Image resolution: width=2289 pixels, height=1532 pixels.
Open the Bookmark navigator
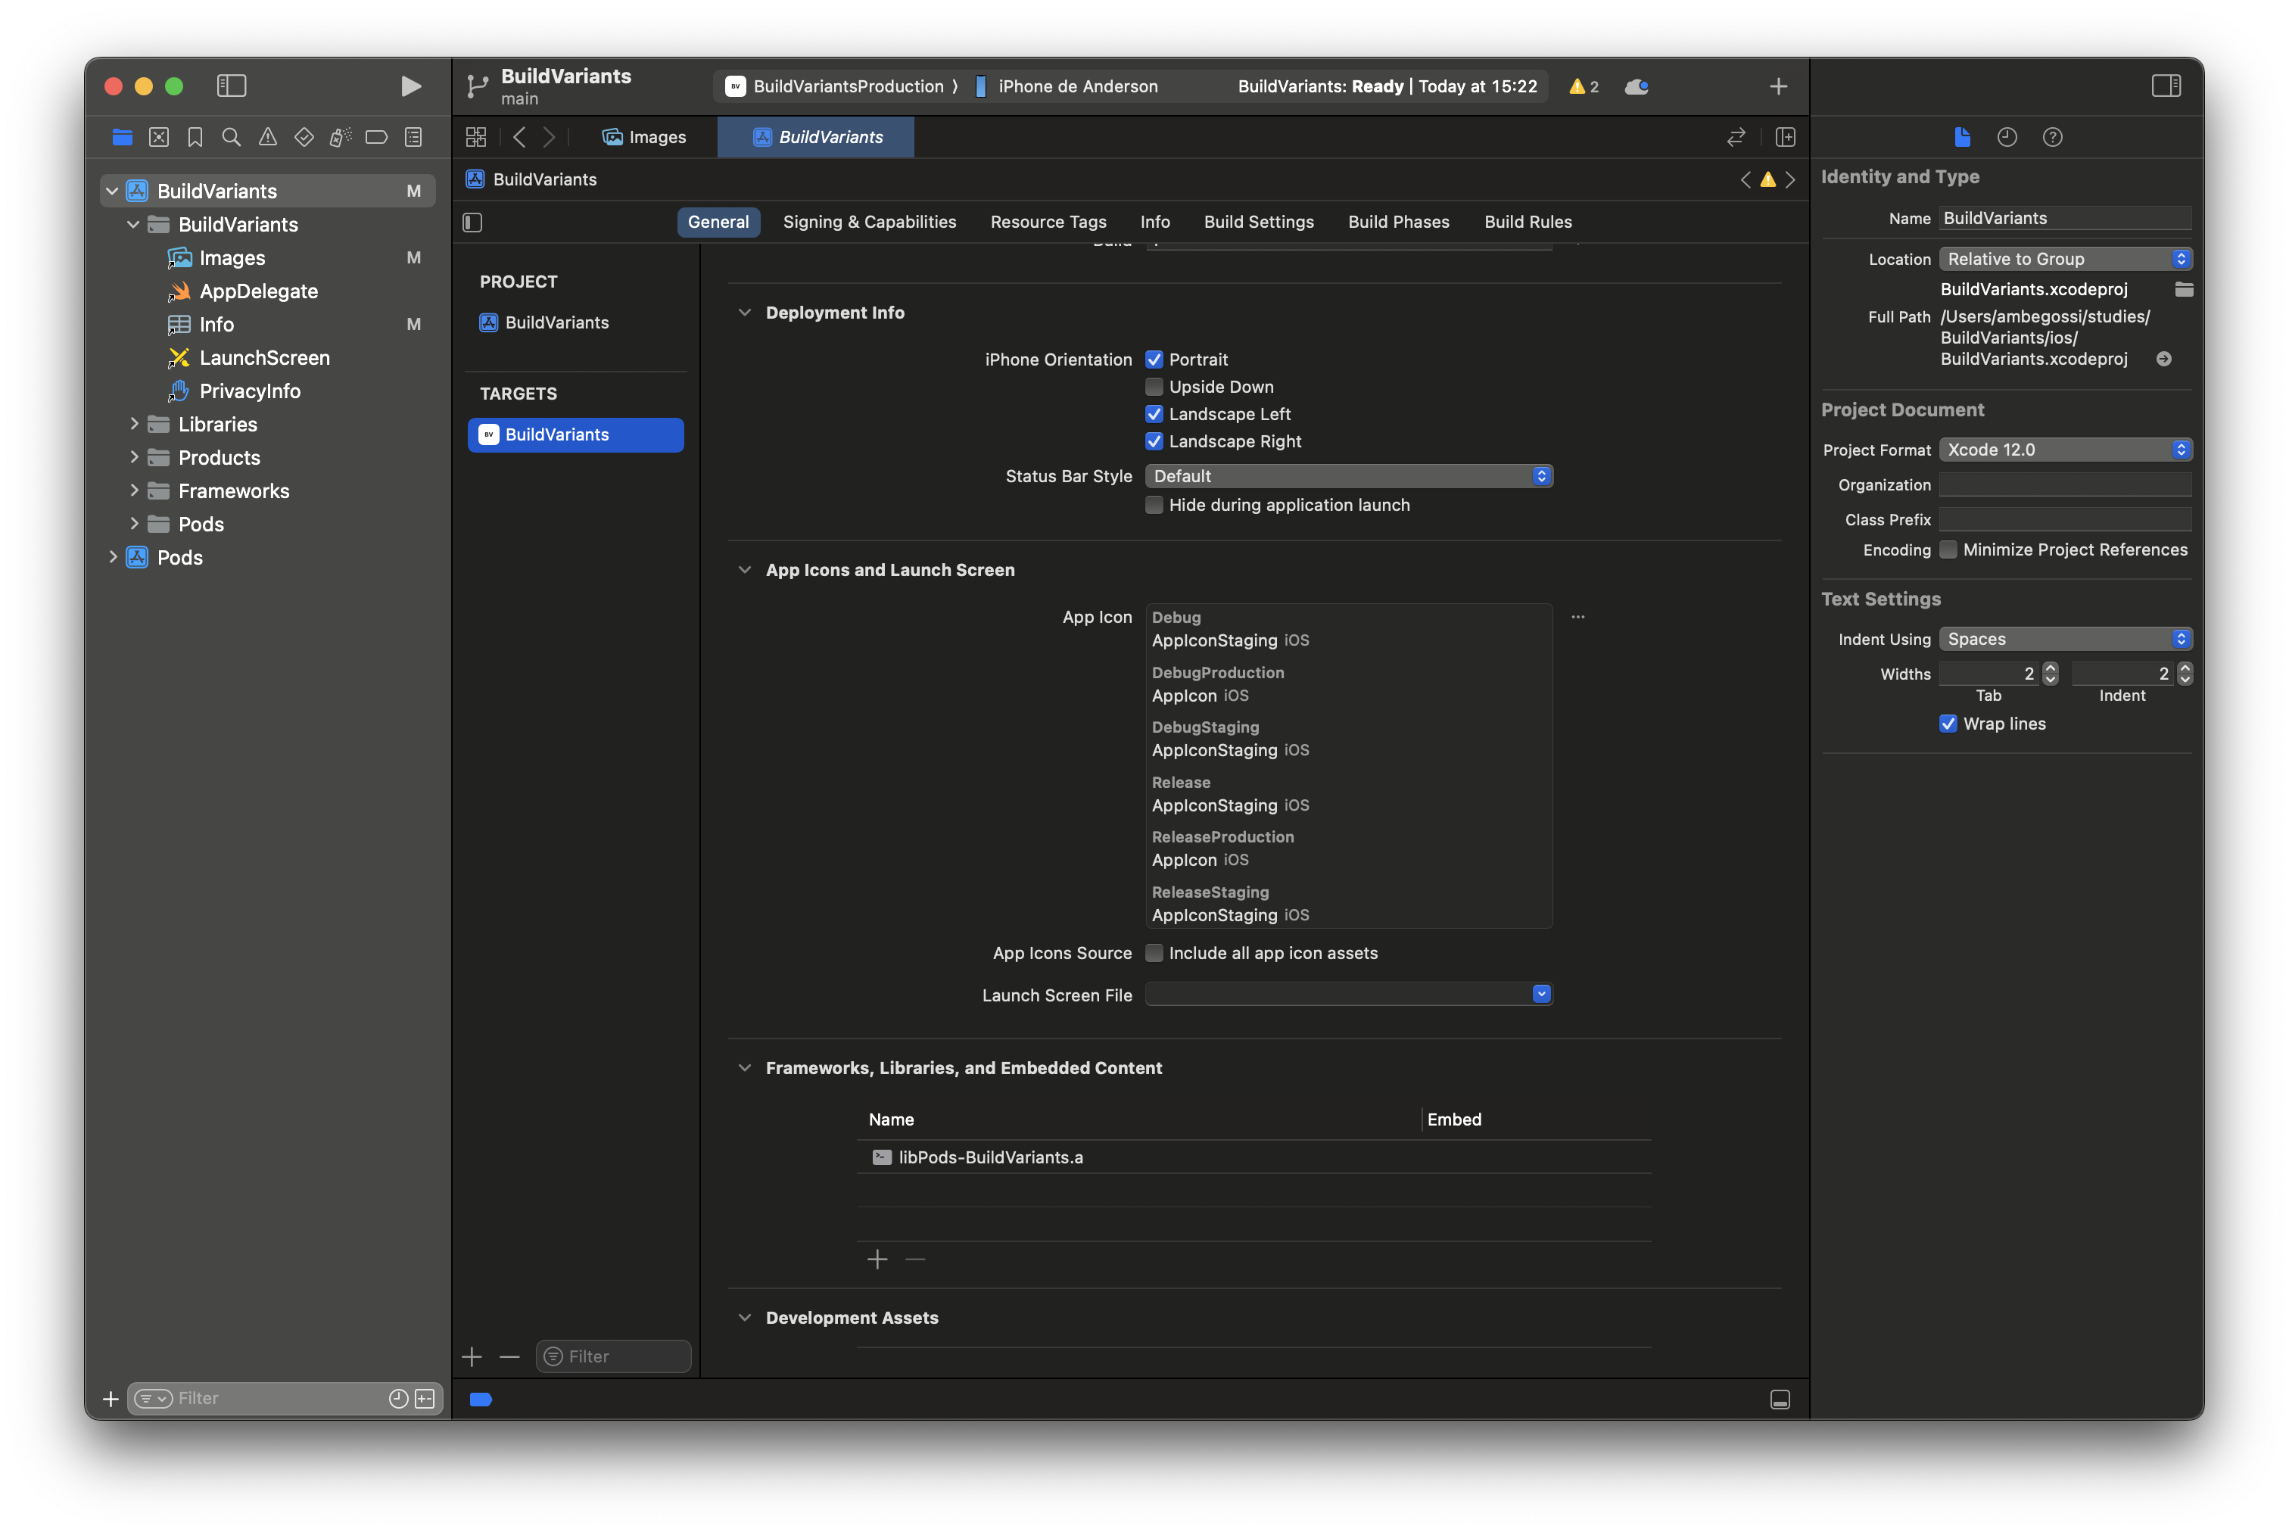coord(195,137)
